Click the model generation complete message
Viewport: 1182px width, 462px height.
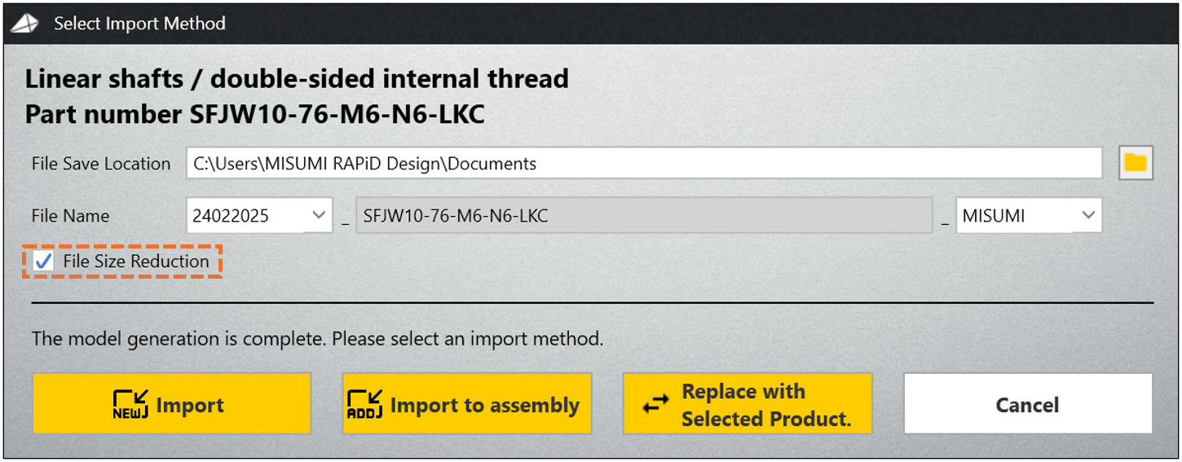point(317,338)
